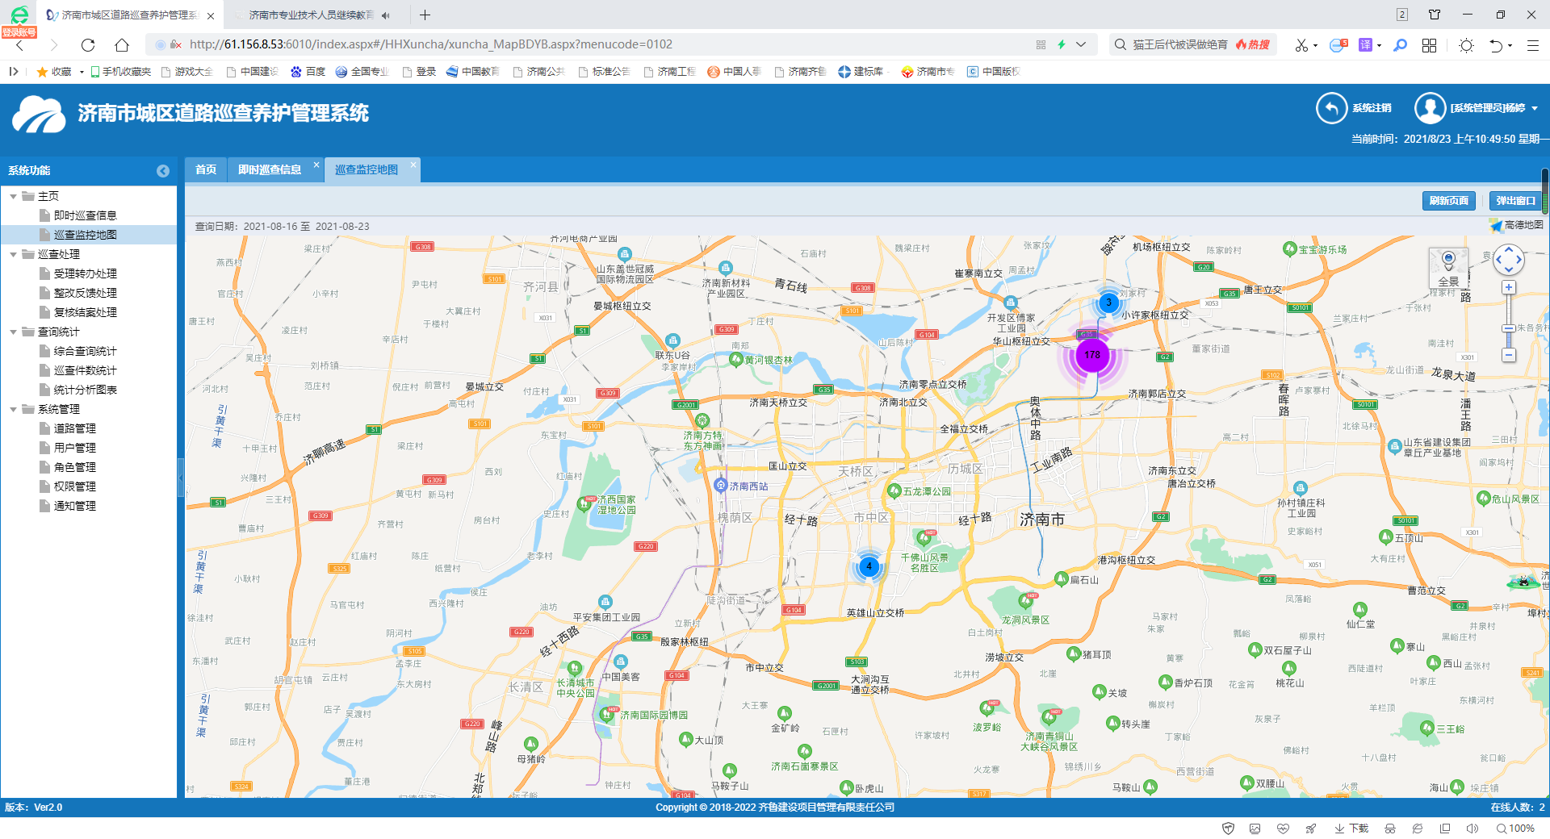Click the browser refresh icon

click(88, 45)
